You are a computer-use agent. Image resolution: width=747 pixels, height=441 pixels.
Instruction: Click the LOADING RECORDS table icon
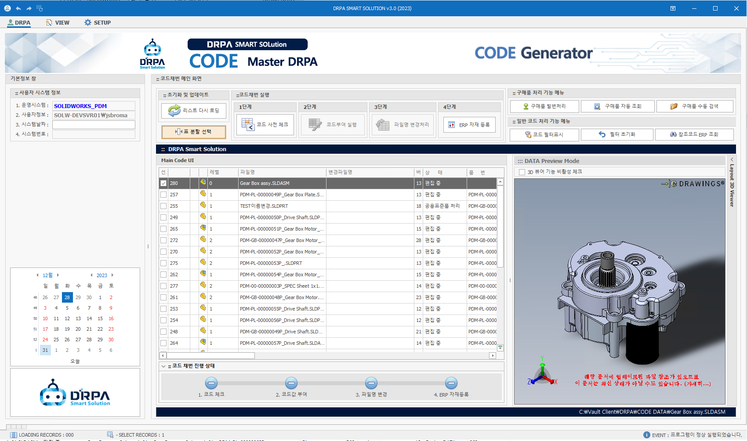click(14, 435)
